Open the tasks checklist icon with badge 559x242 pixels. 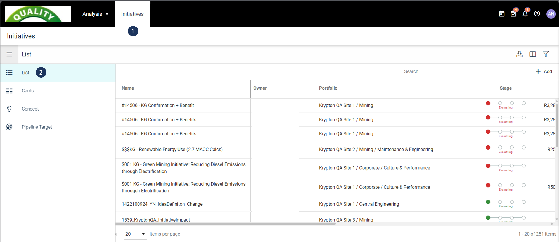coord(514,13)
